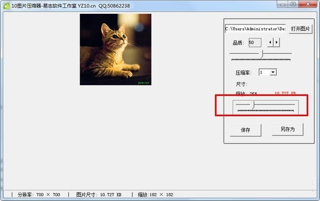
Task: Click the 品质: label
Action: [x=238, y=43]
